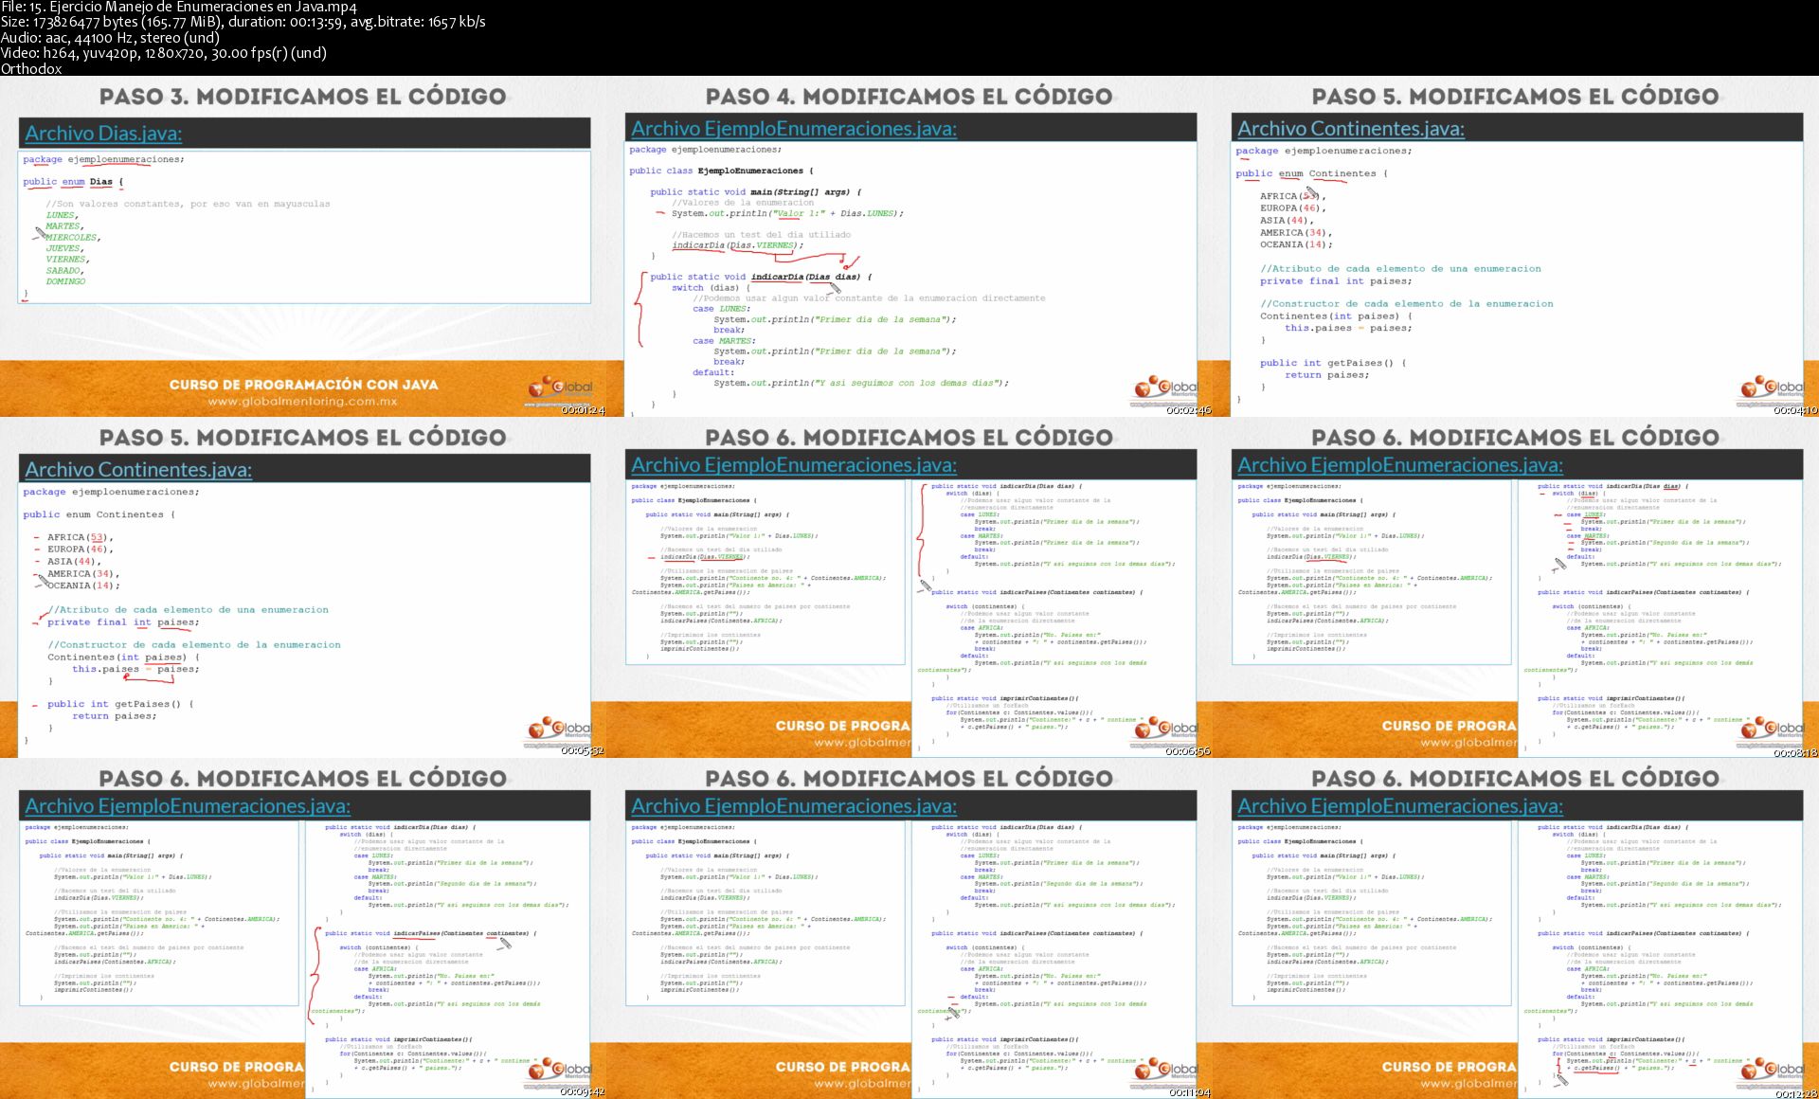Screen dimensions: 1819x1099
Task: Click the Global Mentoring logo in the 00:12:28 frame
Action: 1772,1072
